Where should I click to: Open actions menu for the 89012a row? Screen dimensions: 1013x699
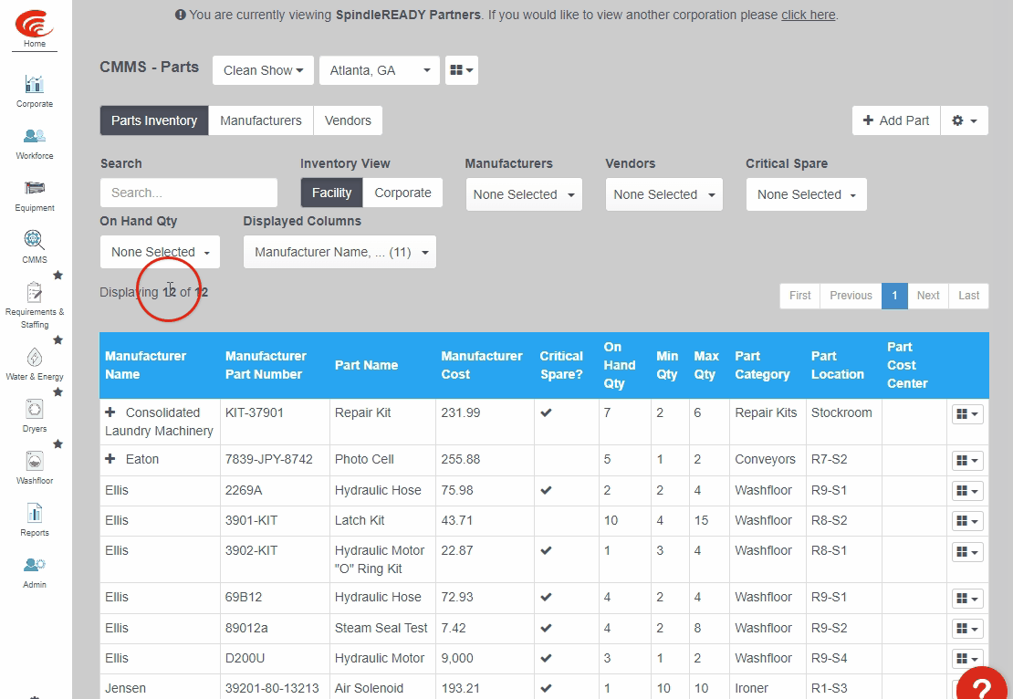pyautogui.click(x=967, y=629)
